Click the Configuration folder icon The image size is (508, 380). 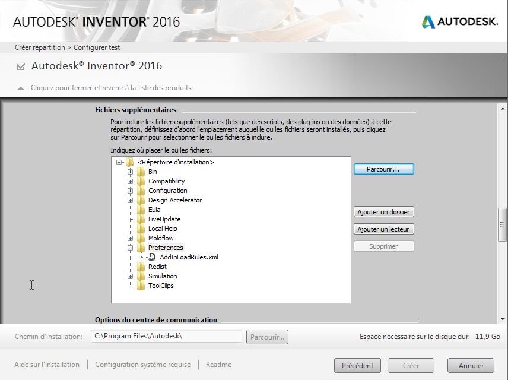click(x=141, y=191)
